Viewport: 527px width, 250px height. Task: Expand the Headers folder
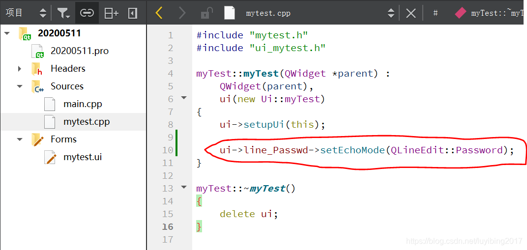[20, 68]
